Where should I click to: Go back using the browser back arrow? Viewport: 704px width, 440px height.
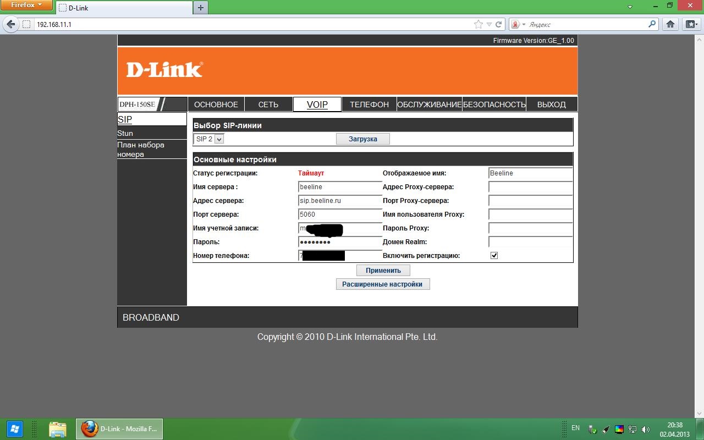[x=10, y=24]
